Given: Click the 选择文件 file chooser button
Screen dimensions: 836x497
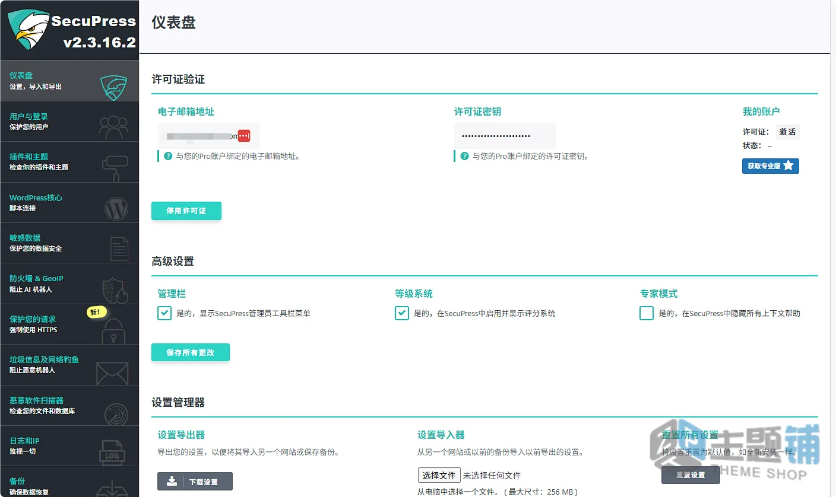Looking at the screenshot, I should coord(439,476).
